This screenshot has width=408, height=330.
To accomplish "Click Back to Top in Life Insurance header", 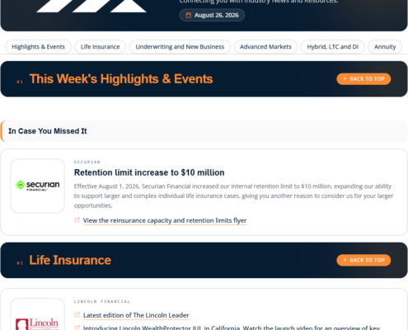I will [363, 260].
